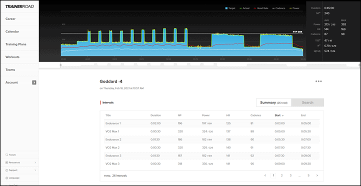This screenshot has width=361, height=186.
Task: Open the three-dots ride options menu
Action: pos(318,81)
